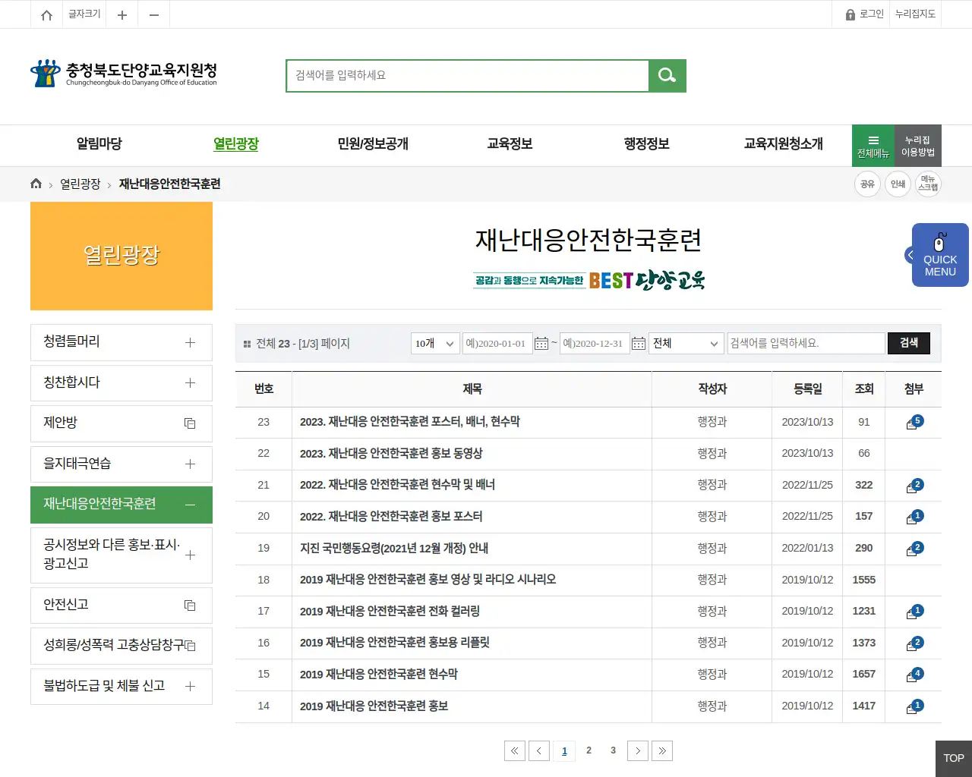
Task: Open attachment icon for post 23
Action: pos(914,423)
